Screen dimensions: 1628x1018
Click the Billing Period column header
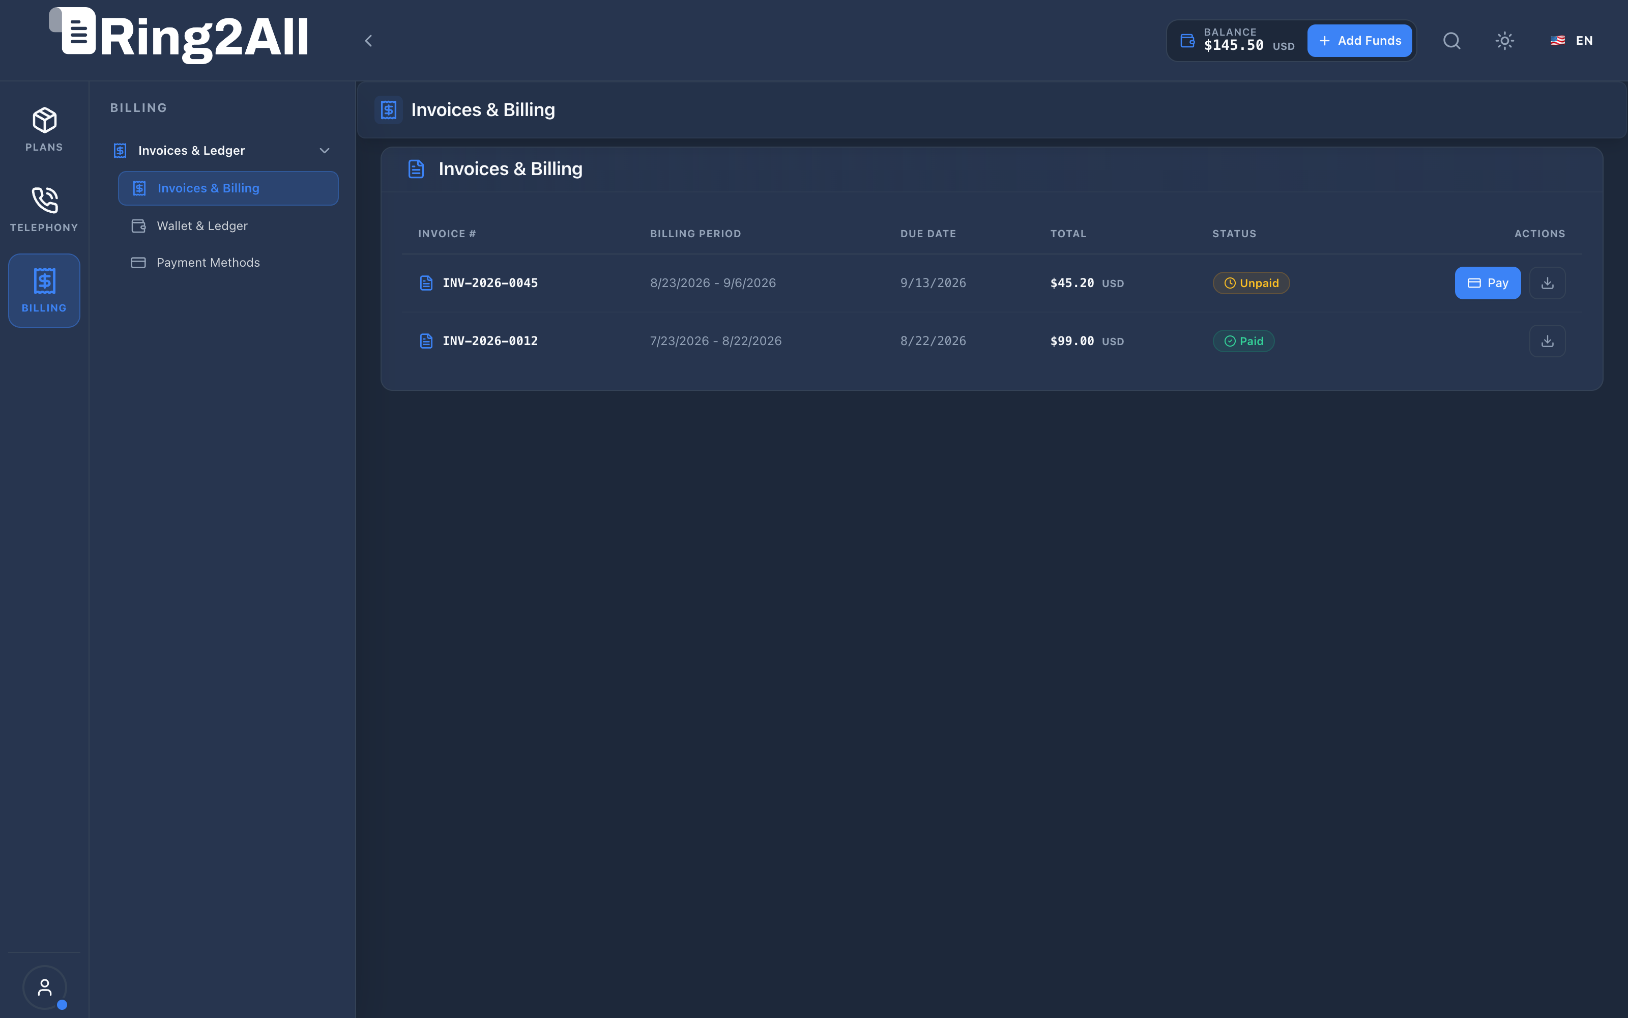coord(695,234)
